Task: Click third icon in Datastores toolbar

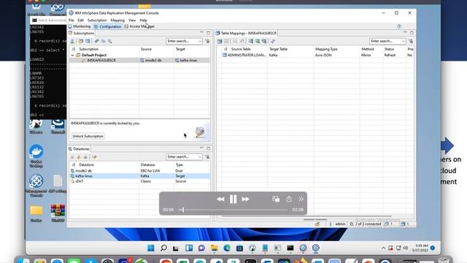Action: click(85, 157)
